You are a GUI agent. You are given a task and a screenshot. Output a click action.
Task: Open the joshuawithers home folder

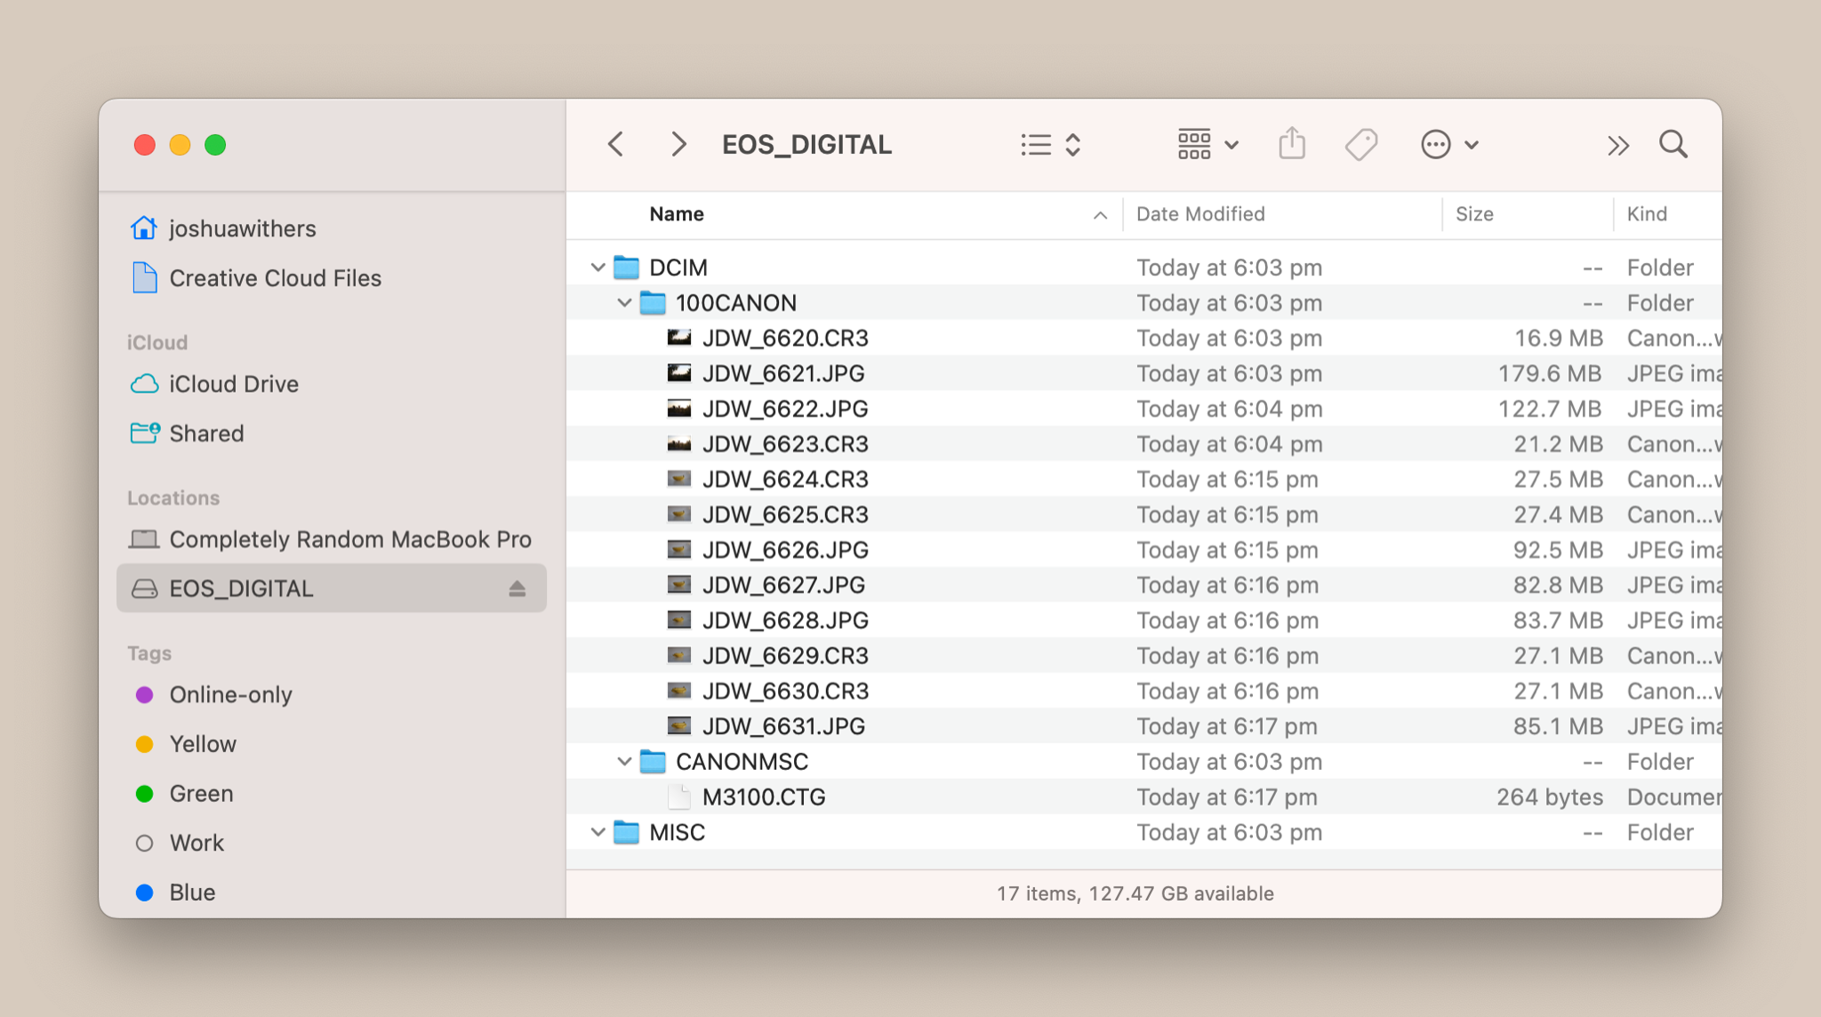tap(242, 228)
